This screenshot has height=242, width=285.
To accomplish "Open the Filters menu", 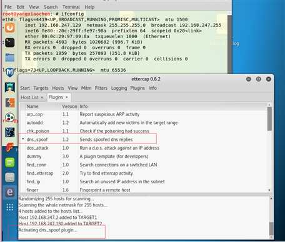I will (x=101, y=88).
